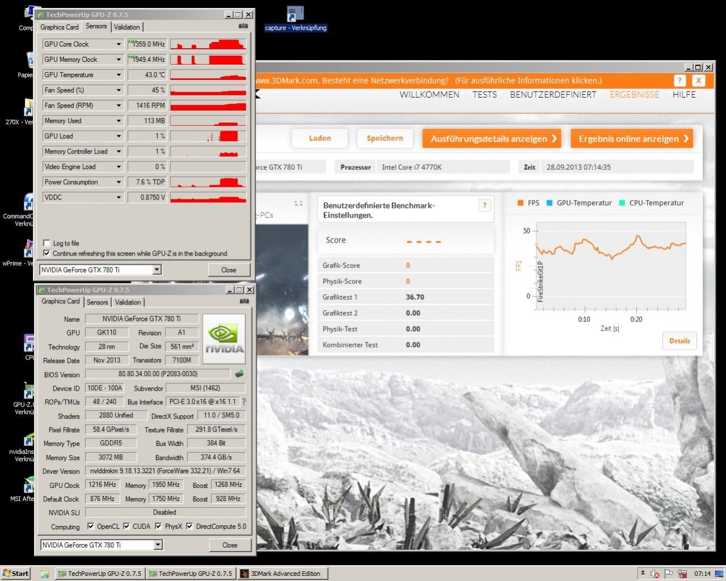The width and height of the screenshot is (726, 581).
Task: Switch to Sensors tab in lower GPU-Z
Action: click(x=97, y=302)
